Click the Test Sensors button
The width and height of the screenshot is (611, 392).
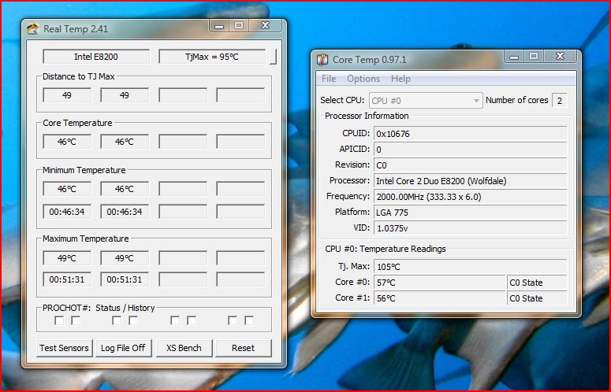65,348
